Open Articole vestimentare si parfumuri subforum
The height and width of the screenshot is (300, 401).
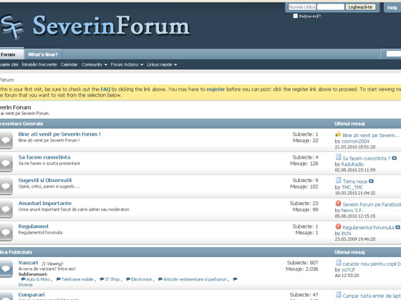point(195,279)
